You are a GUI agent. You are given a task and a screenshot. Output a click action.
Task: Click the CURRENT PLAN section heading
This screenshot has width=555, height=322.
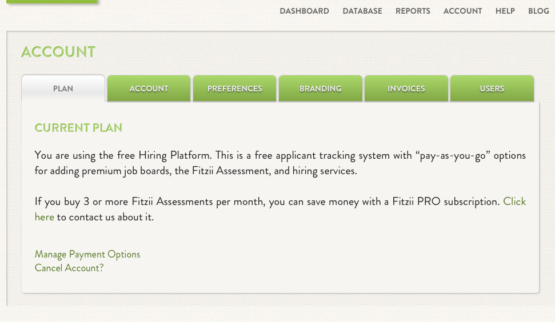[78, 128]
